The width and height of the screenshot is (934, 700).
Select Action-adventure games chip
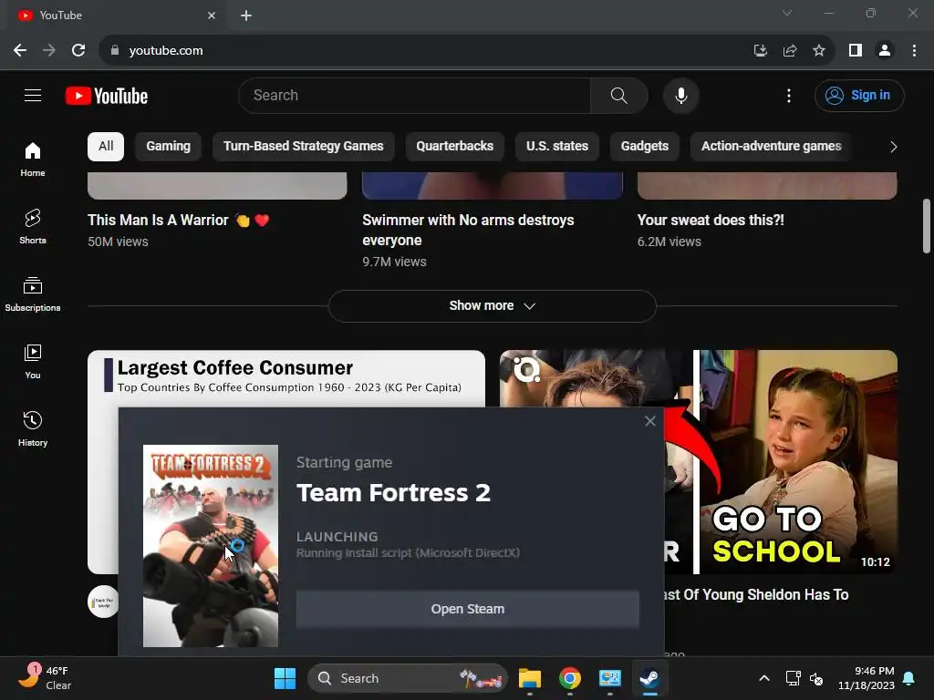[x=771, y=147]
